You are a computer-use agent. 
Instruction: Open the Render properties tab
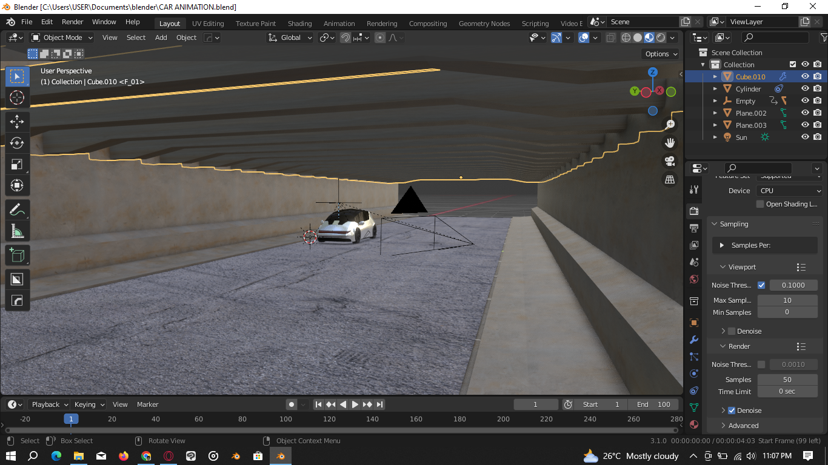(694, 211)
